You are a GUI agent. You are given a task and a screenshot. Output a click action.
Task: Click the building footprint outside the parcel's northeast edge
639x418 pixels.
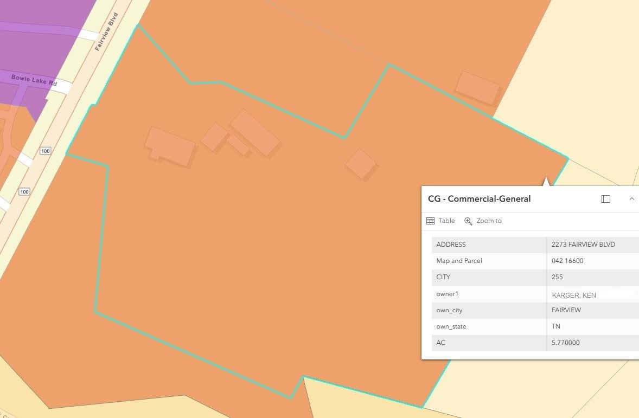pyautogui.click(x=477, y=87)
